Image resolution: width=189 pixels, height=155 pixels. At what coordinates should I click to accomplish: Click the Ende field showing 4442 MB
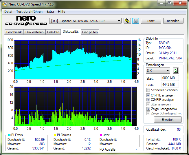pos(170,85)
